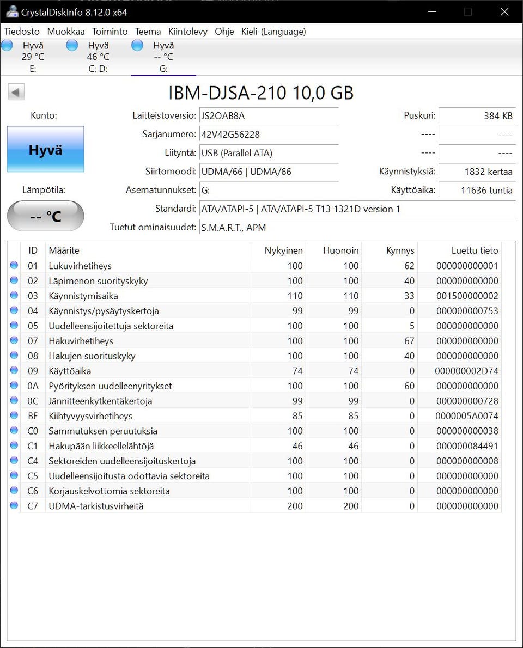The height and width of the screenshot is (648, 523).
Task: Click status orb for Lukuvirhetiheys row
Action: click(x=14, y=265)
